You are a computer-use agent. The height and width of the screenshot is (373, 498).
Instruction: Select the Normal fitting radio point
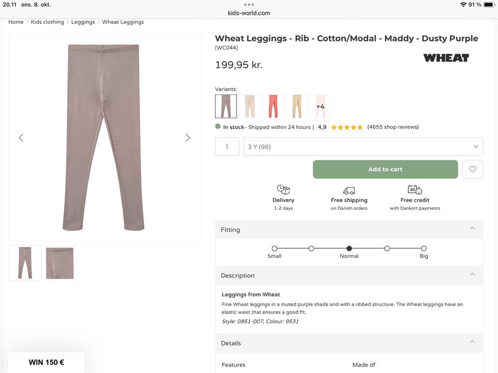349,249
